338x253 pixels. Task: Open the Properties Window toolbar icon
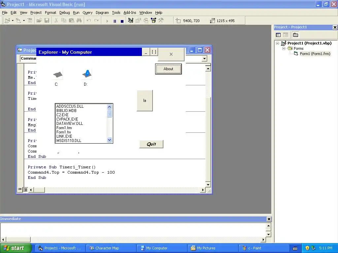(x=138, y=21)
